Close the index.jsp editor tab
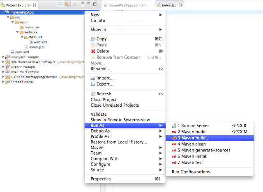Viewport: 263px width, 192px height. 180,5
